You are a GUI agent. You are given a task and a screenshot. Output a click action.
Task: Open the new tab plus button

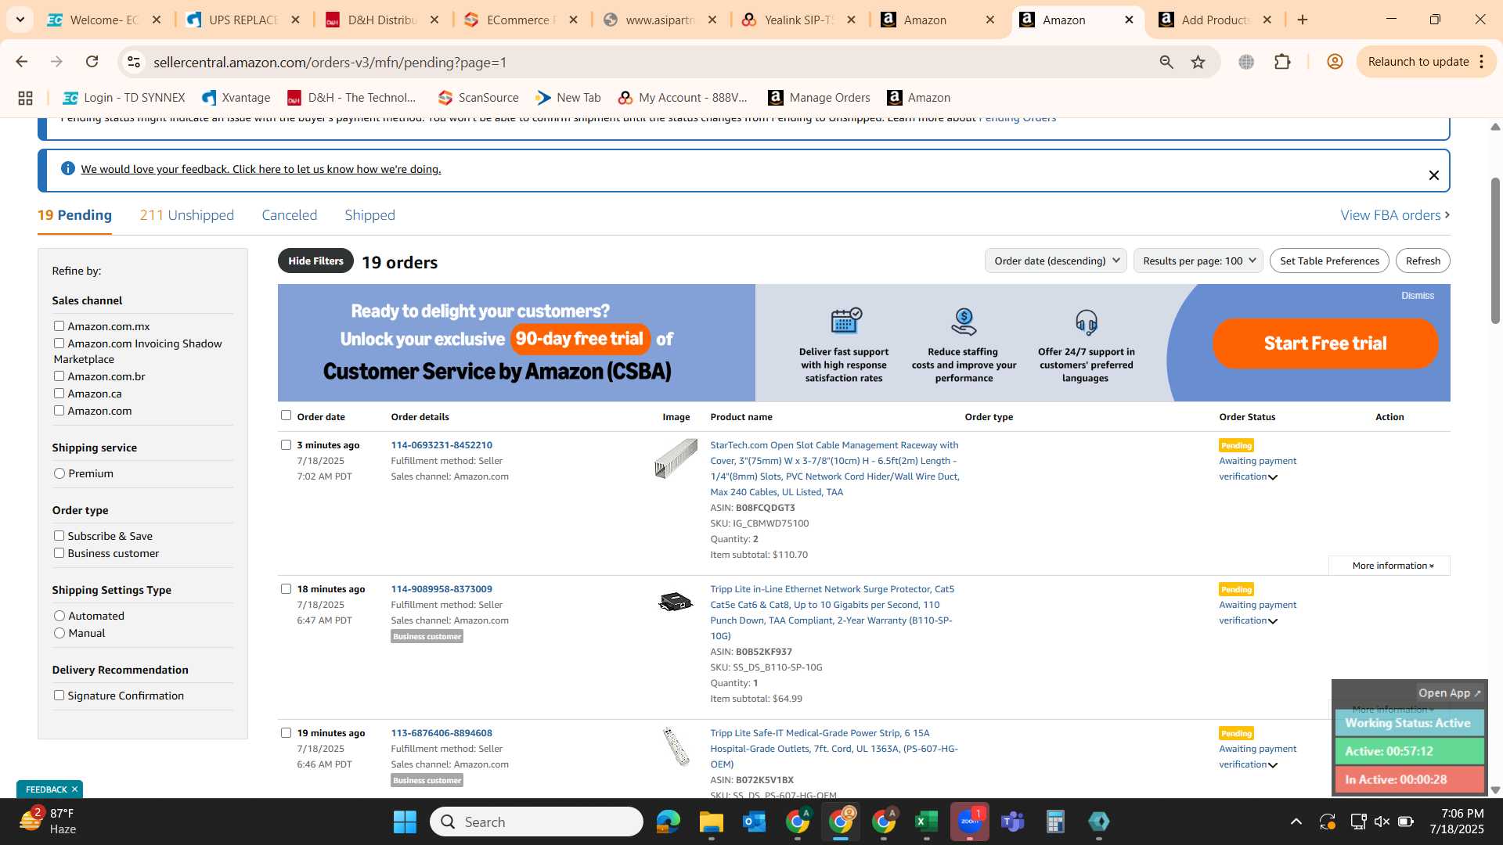(x=1303, y=20)
